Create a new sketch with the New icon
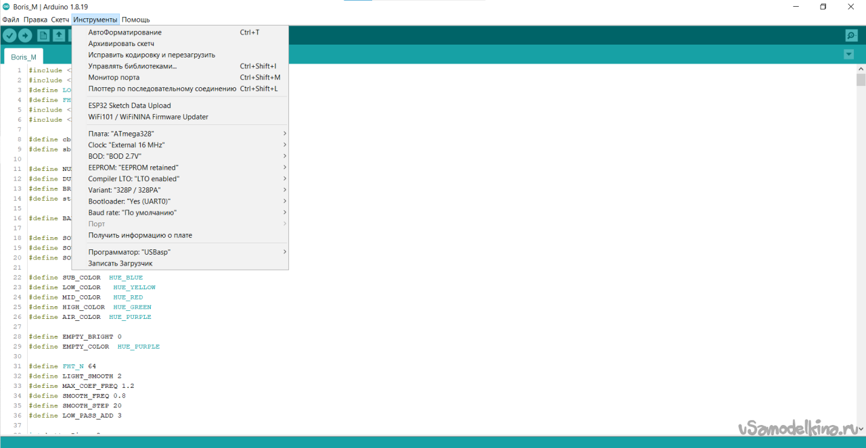866x448 pixels. point(43,35)
